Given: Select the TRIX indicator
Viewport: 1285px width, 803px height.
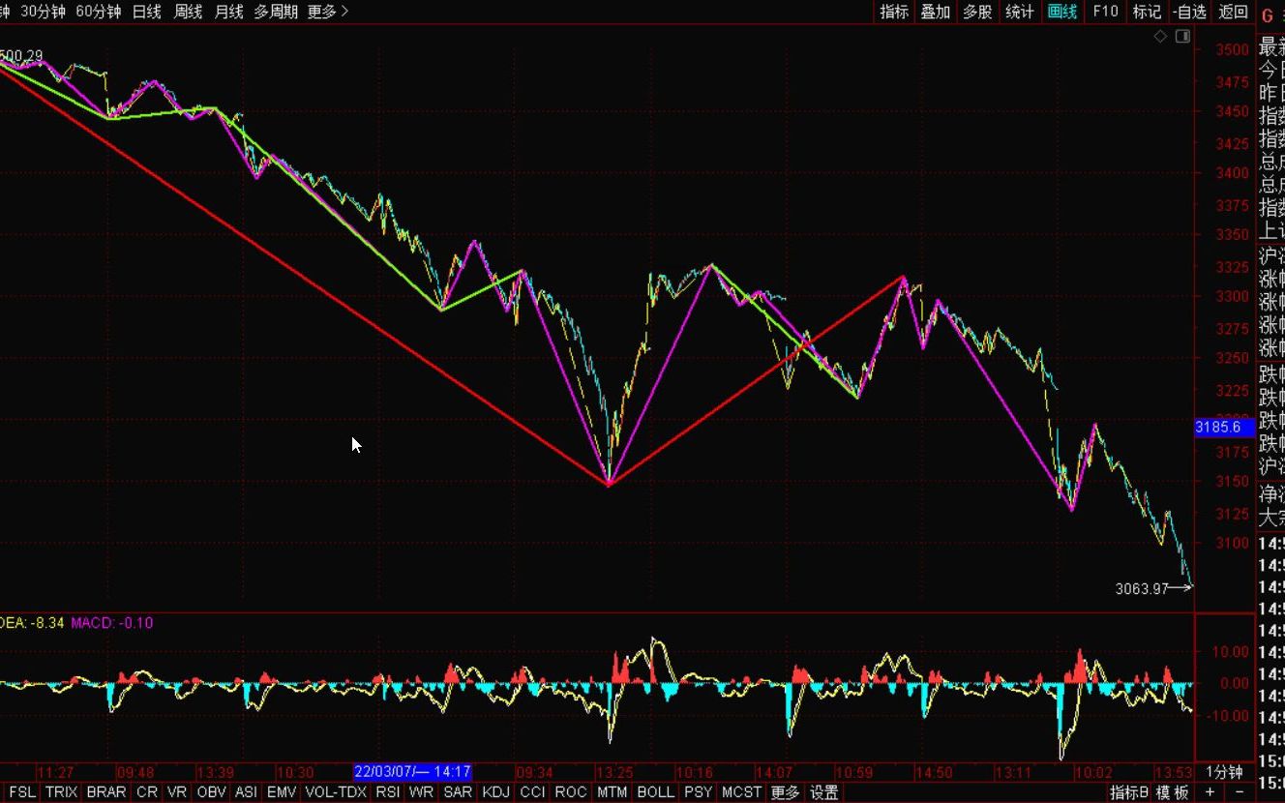Looking at the screenshot, I should coord(61,792).
